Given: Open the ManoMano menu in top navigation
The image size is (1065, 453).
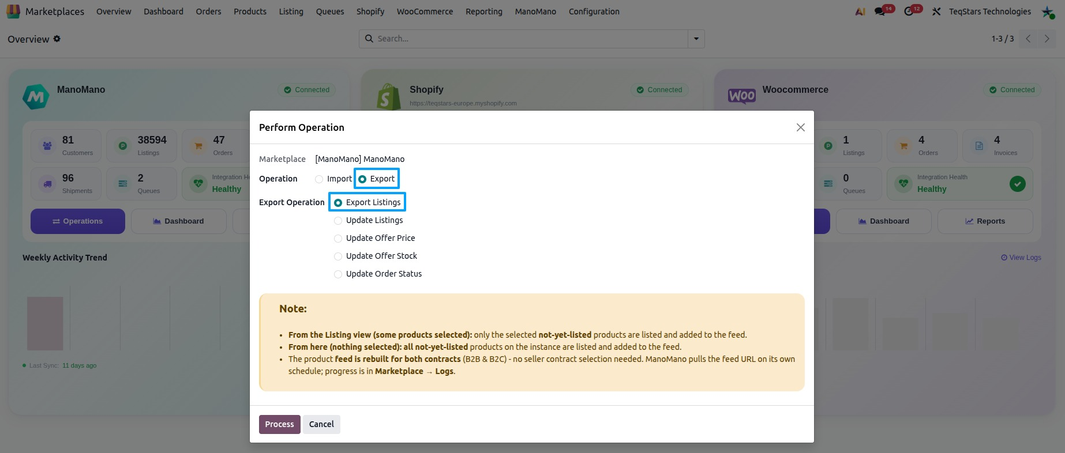Looking at the screenshot, I should click(x=535, y=12).
